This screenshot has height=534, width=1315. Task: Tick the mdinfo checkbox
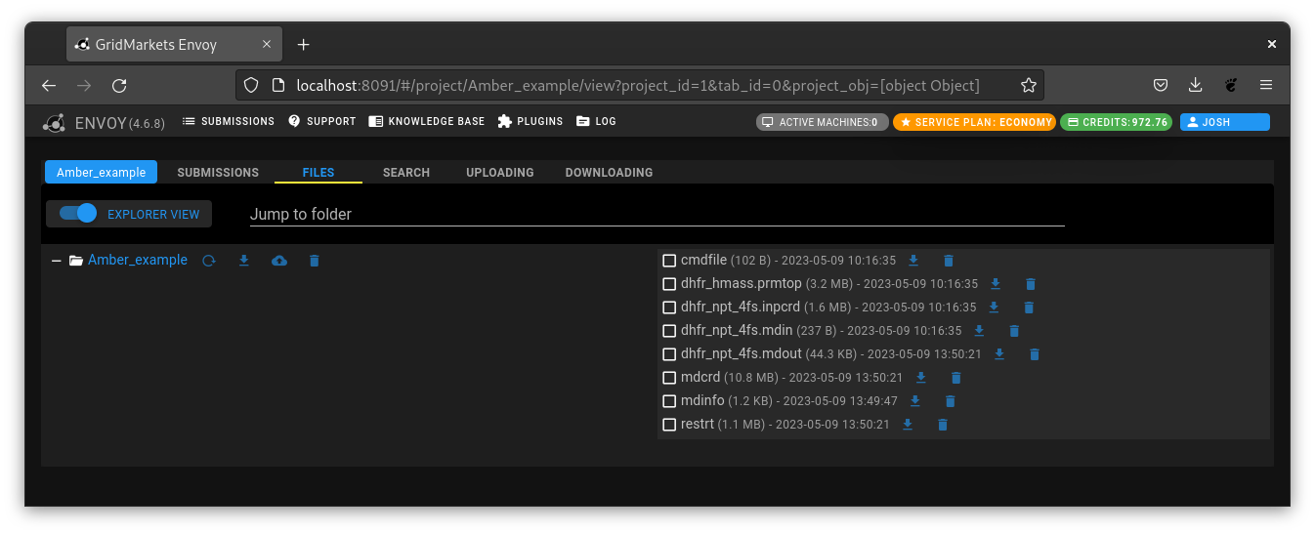(669, 401)
